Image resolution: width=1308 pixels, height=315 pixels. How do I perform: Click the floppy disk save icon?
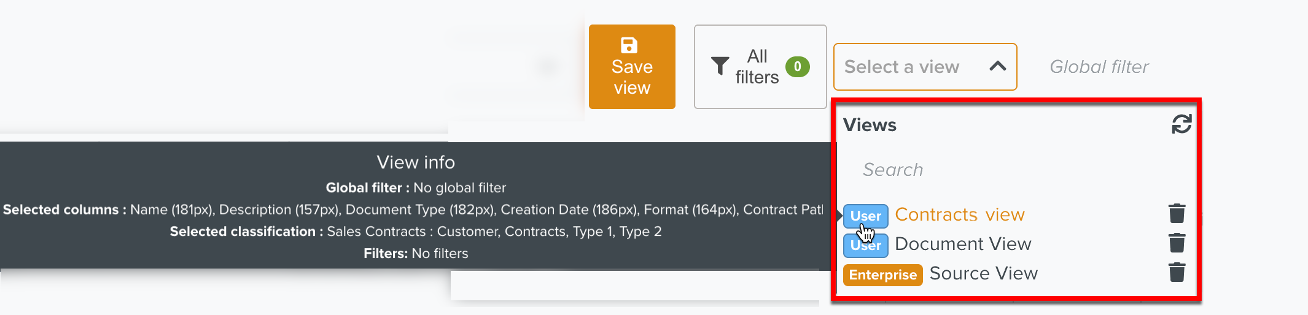point(629,45)
